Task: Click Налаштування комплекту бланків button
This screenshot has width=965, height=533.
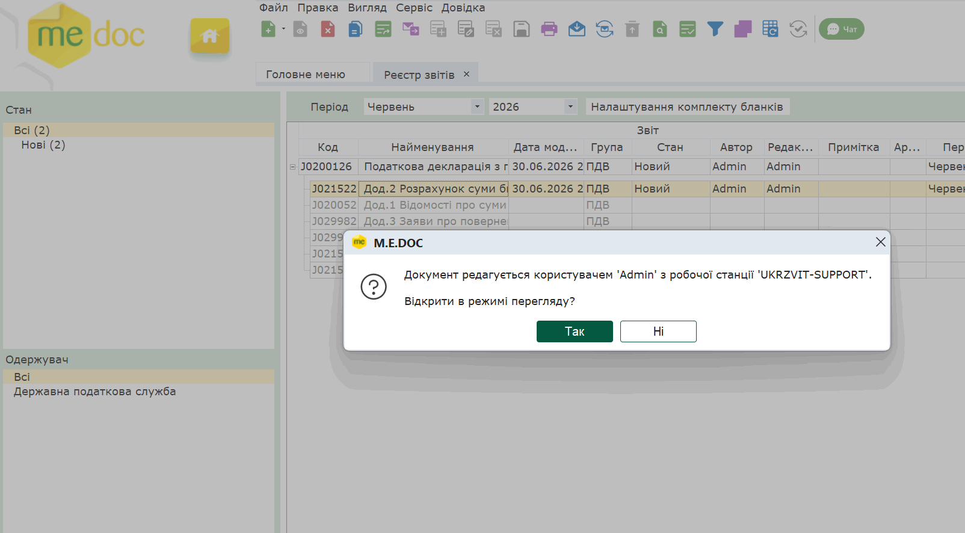Action: (687, 106)
